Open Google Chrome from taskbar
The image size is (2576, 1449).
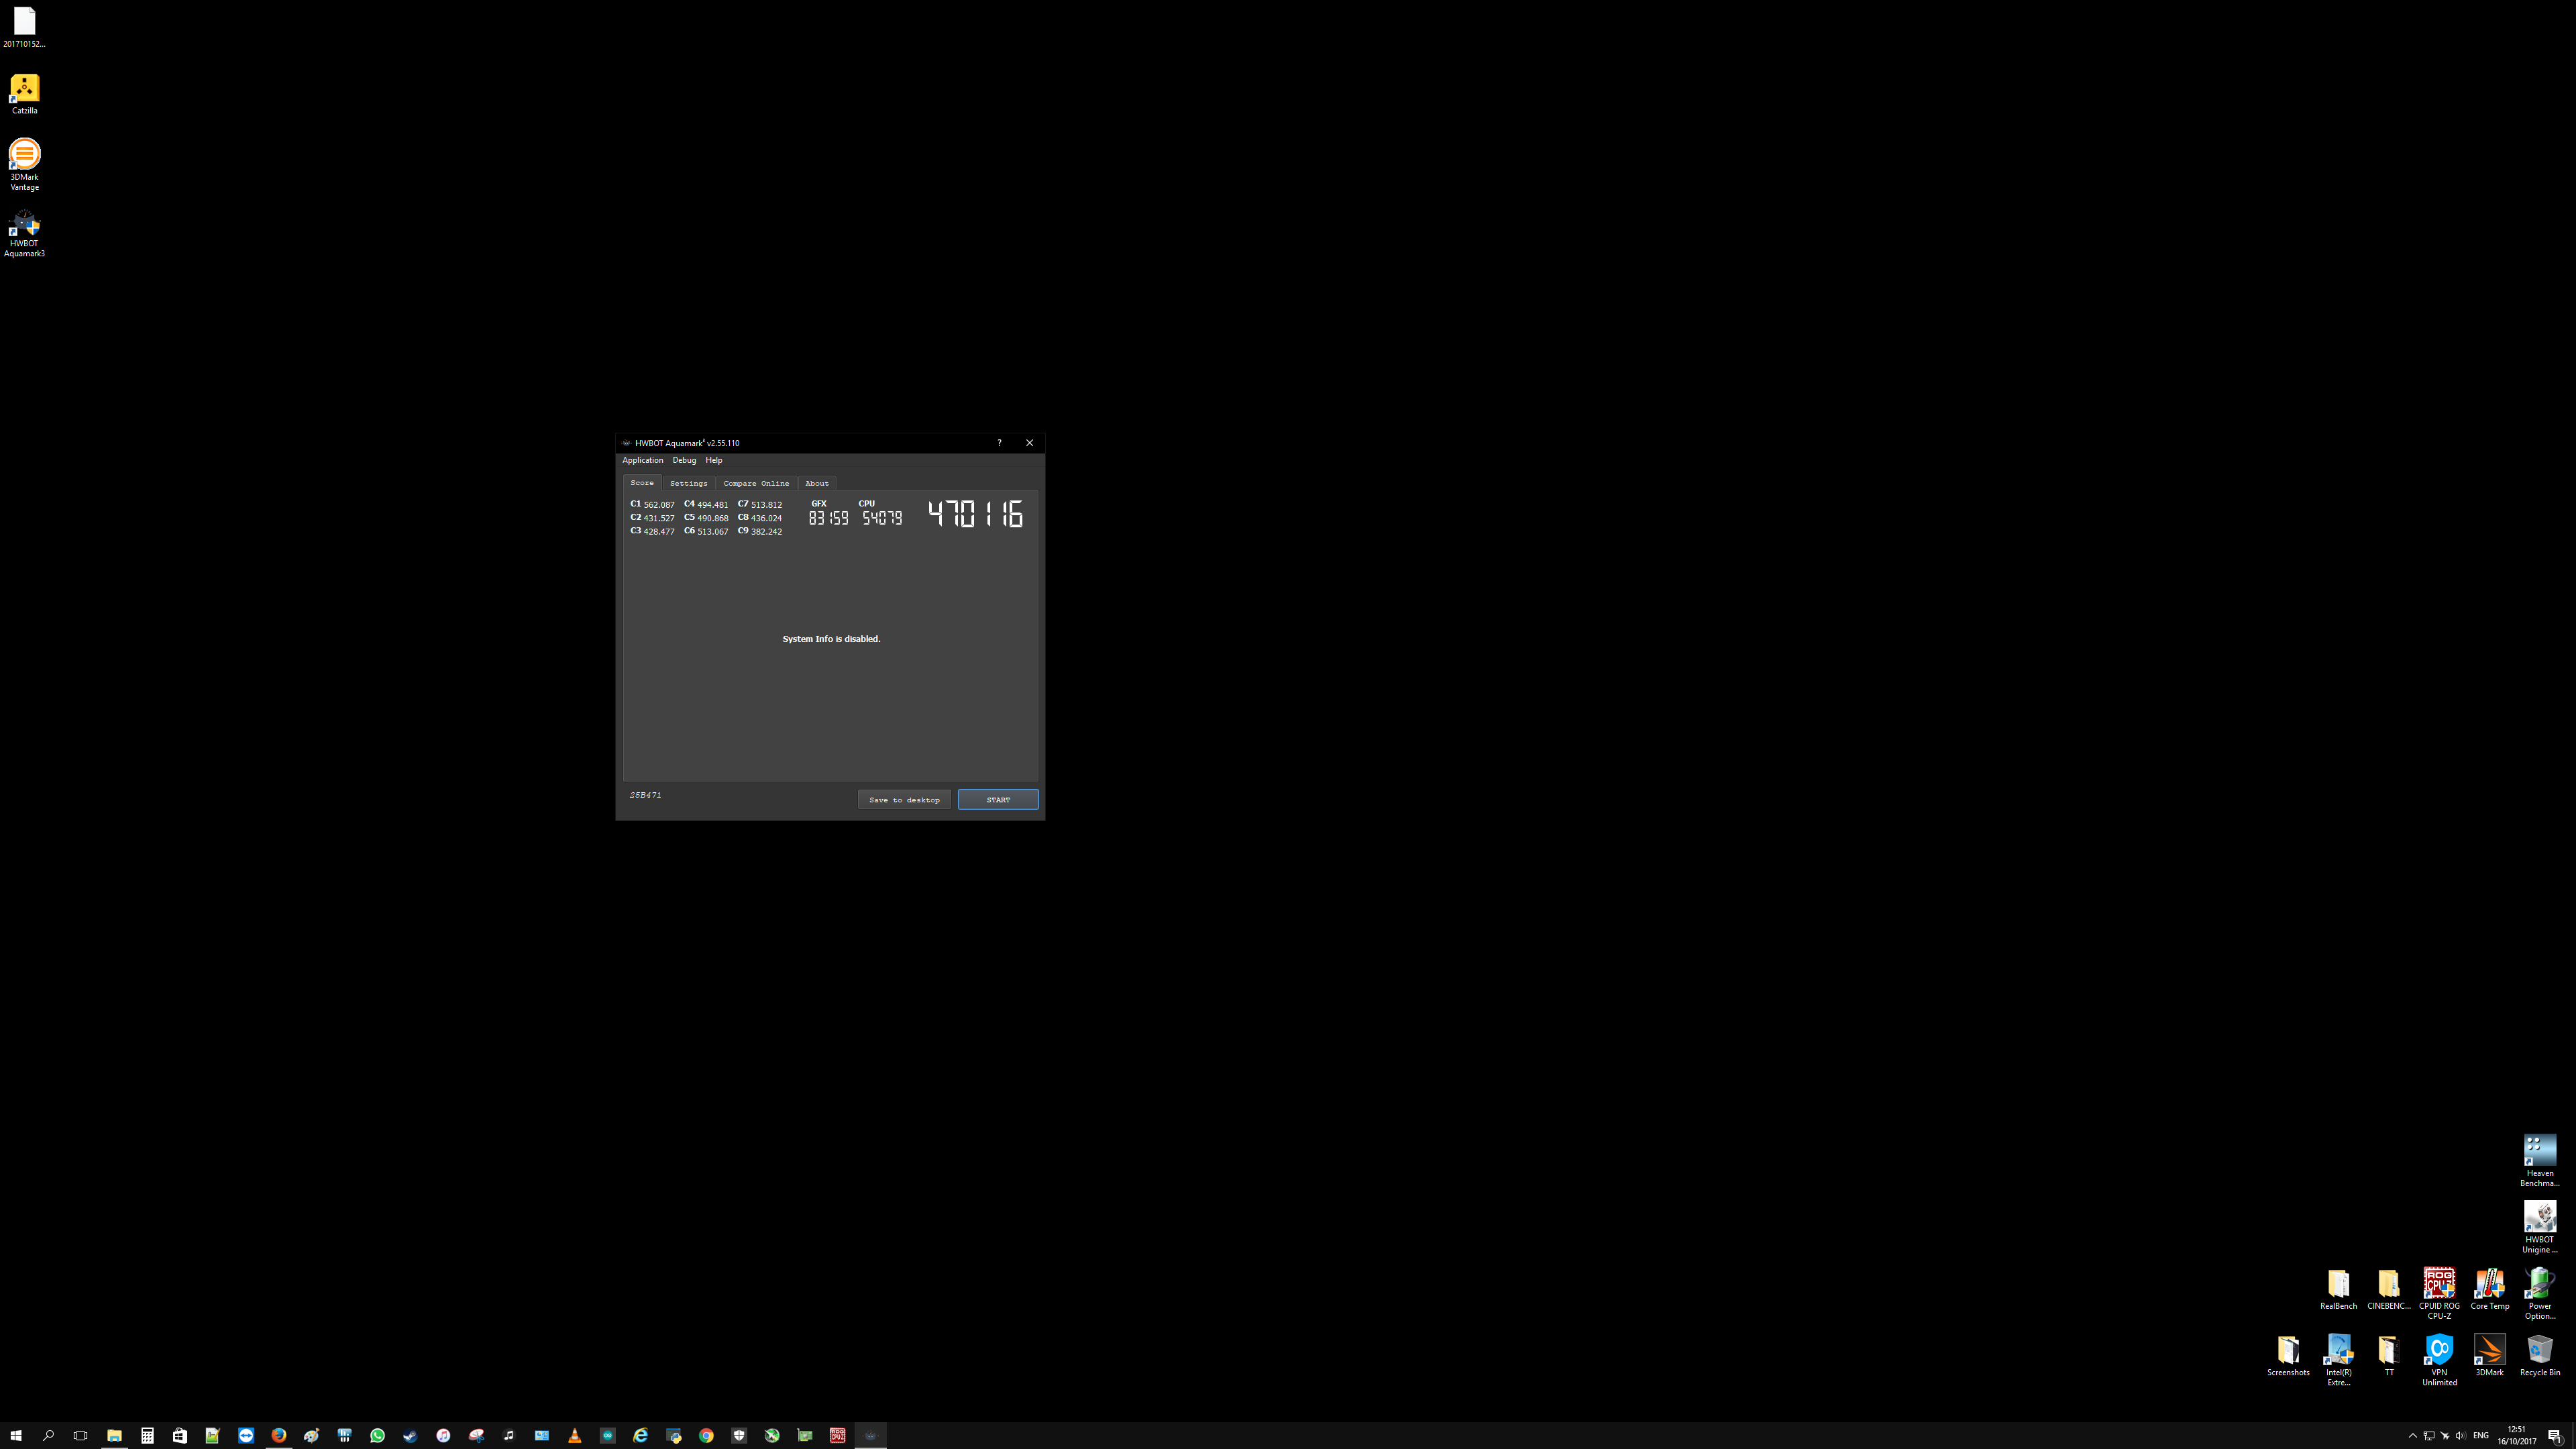click(706, 1435)
